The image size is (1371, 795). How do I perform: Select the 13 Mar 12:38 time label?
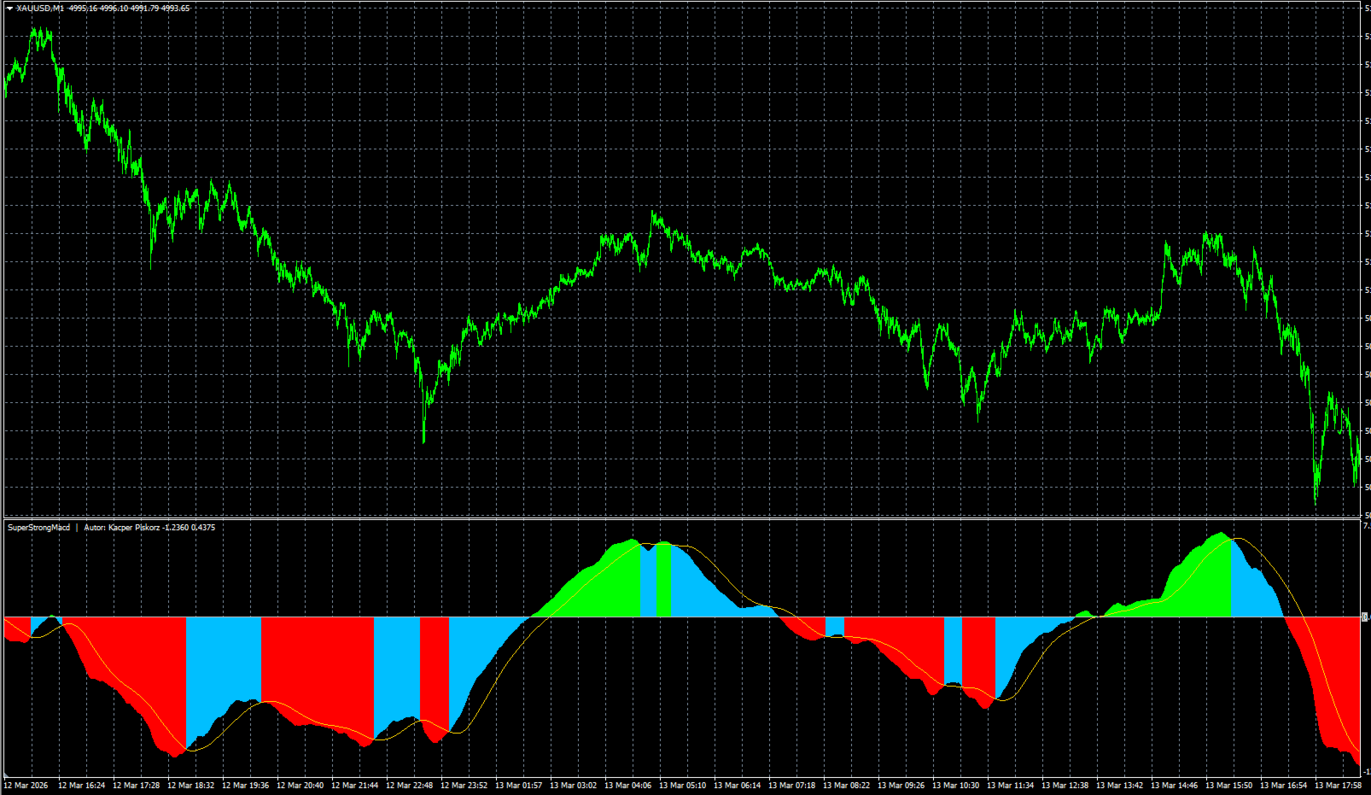click(1065, 786)
